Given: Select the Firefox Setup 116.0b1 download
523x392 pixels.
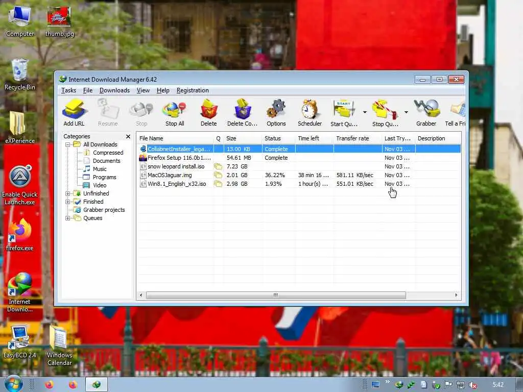Looking at the screenshot, I should pos(299,158).
